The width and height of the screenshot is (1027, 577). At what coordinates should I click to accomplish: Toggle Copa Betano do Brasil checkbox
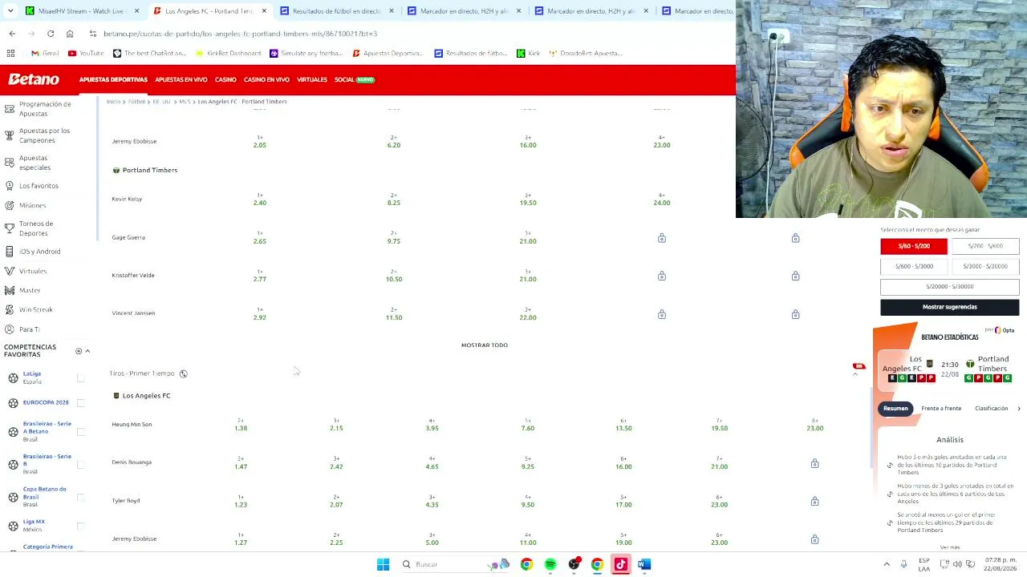pos(80,497)
